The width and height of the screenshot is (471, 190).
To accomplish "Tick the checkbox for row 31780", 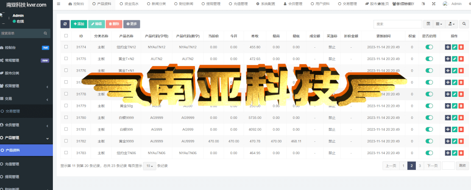I will (66, 117).
